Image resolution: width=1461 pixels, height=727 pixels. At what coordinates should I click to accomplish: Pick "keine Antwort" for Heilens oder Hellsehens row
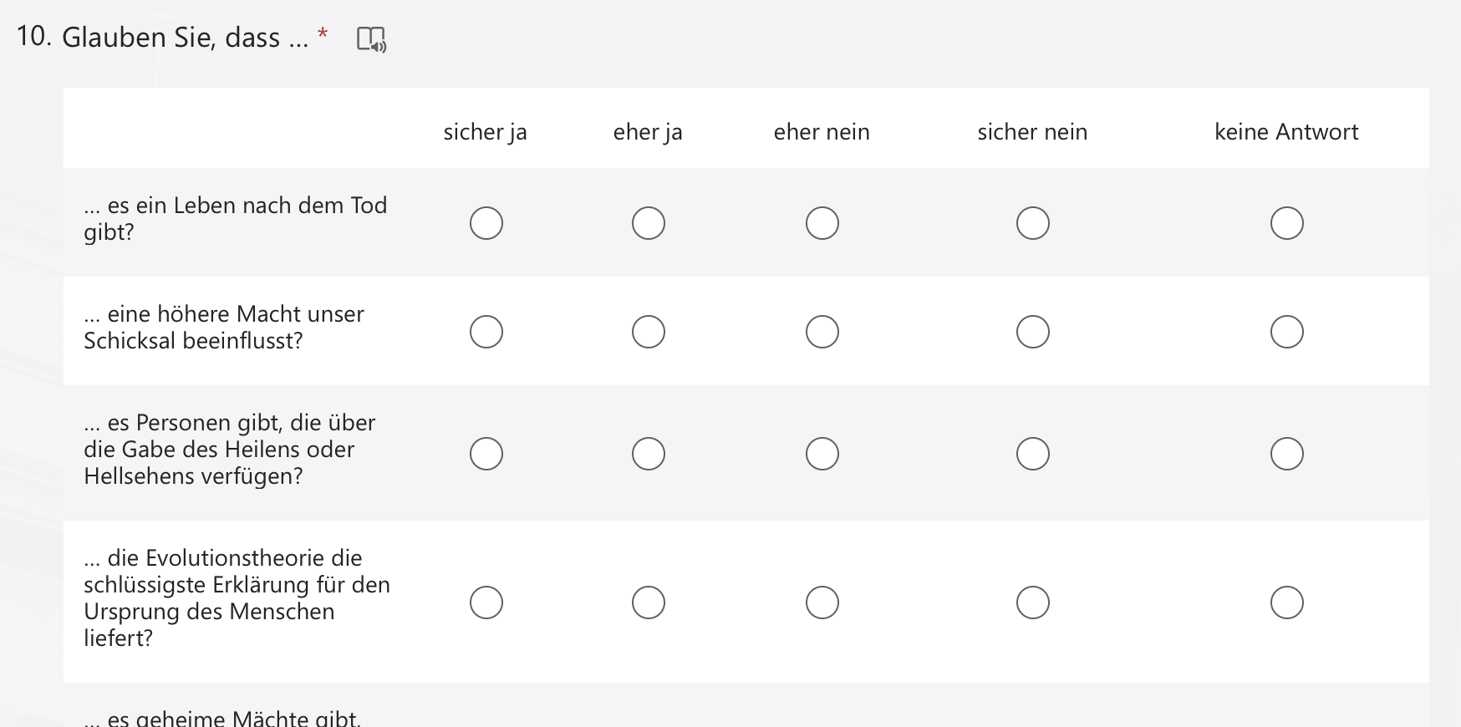[x=1287, y=454]
